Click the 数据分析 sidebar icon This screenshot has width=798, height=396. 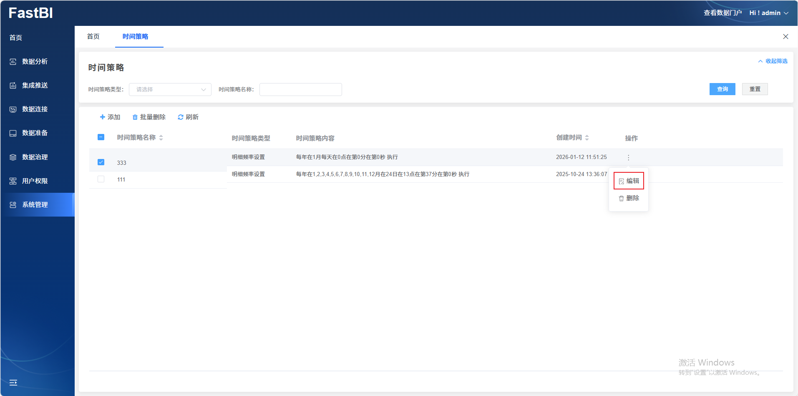[13, 62]
